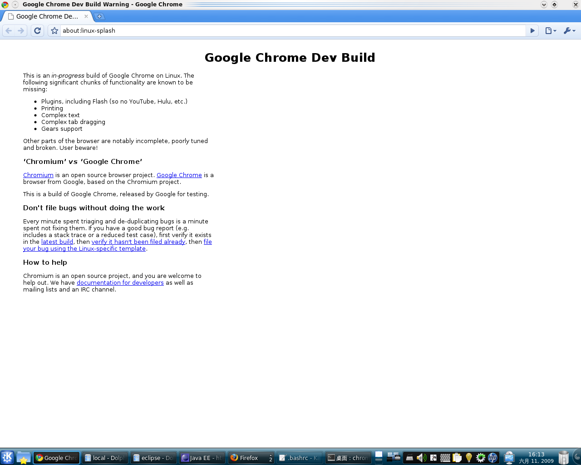
Task: Switch to Java EE taskbar entry
Action: point(202,458)
